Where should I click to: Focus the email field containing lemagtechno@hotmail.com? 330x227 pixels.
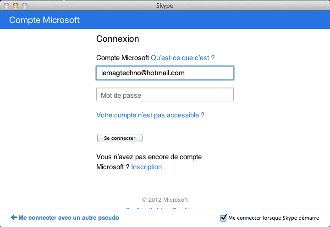165,73
